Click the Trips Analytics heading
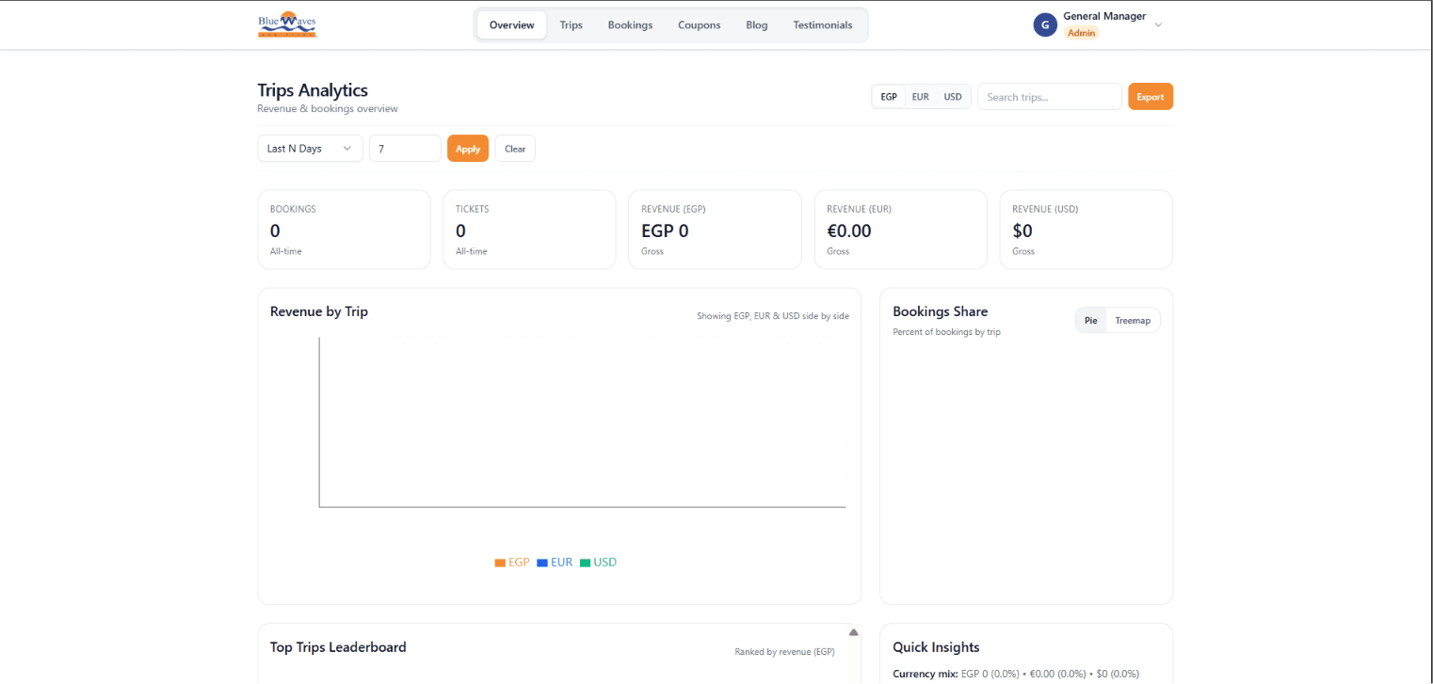1433x684 pixels. [x=313, y=90]
